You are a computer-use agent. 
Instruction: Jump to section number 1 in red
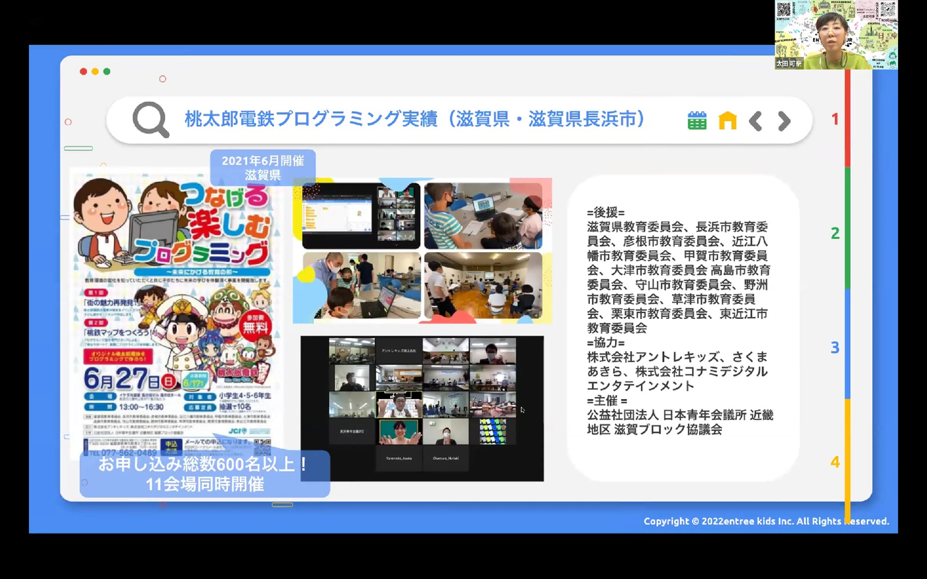pos(835,118)
